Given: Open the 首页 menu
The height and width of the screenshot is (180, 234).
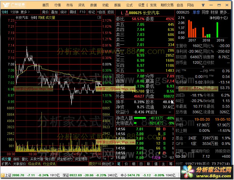Looking at the screenshot, I should click(45, 5).
